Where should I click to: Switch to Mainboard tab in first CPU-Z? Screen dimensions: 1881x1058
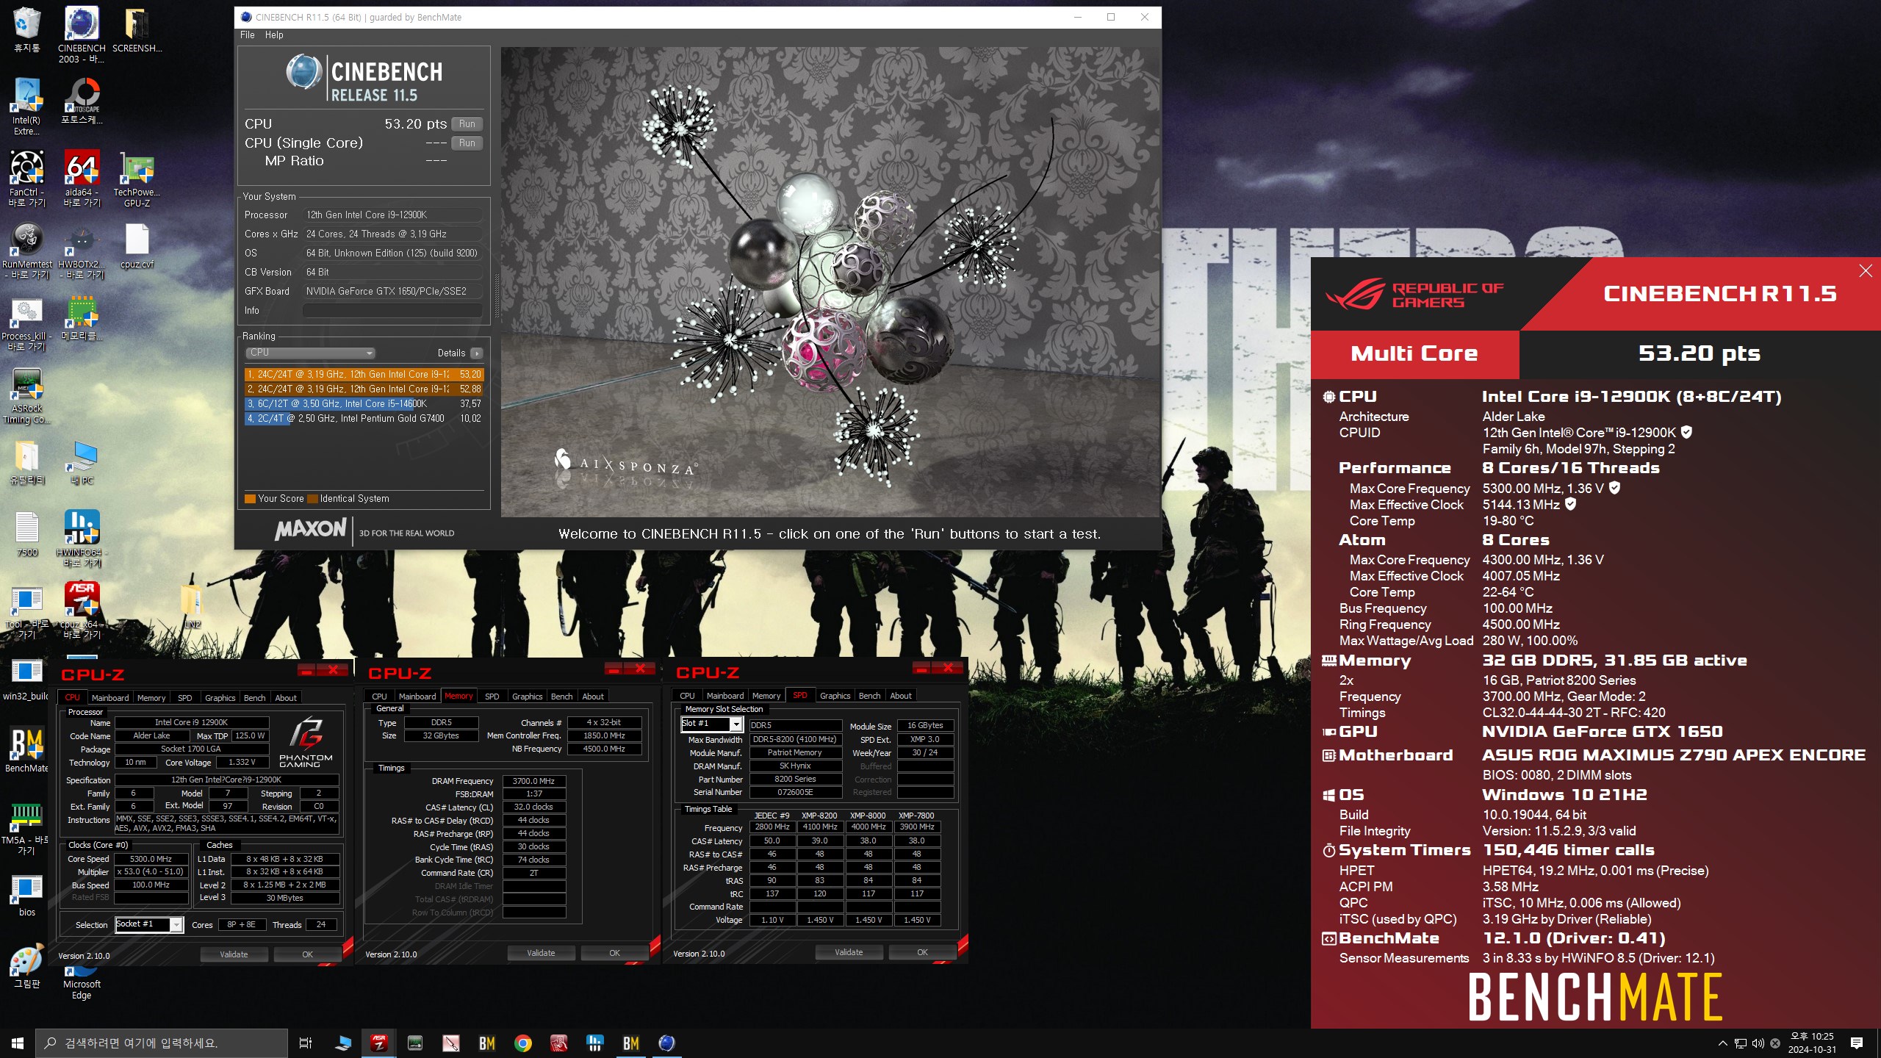110,698
